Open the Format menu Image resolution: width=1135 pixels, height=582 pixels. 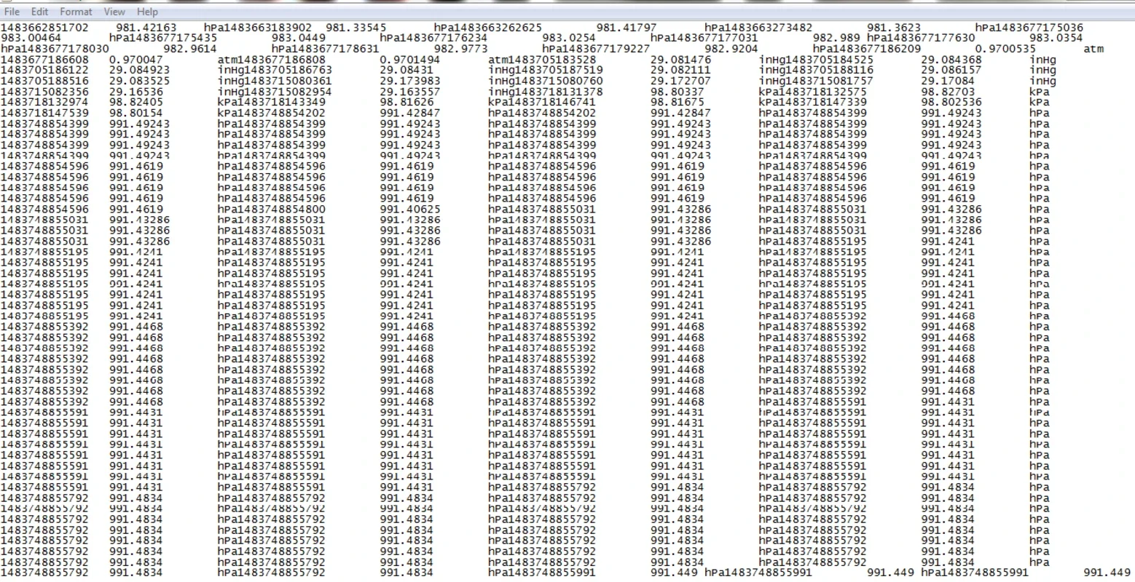coord(76,12)
